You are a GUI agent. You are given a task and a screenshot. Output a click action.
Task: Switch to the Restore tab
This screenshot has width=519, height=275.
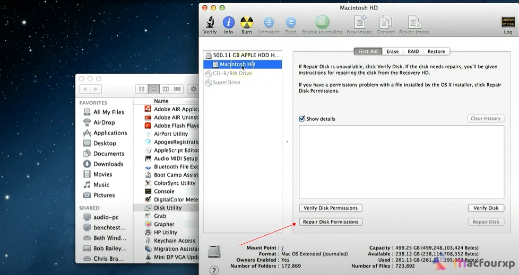coord(436,51)
